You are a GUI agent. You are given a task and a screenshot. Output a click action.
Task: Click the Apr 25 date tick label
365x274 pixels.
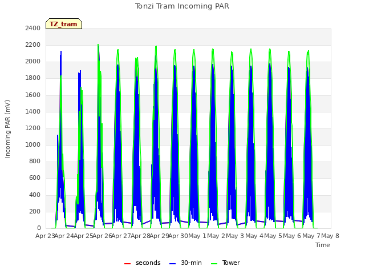click(x=83, y=236)
